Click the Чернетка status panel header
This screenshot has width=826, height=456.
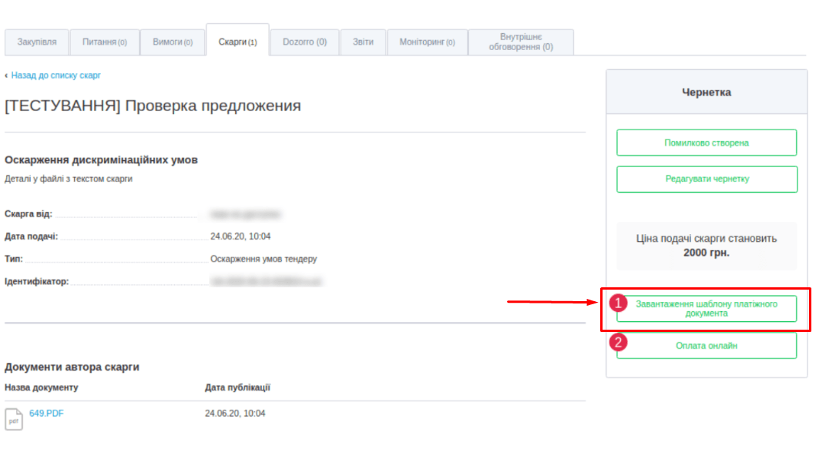707,92
